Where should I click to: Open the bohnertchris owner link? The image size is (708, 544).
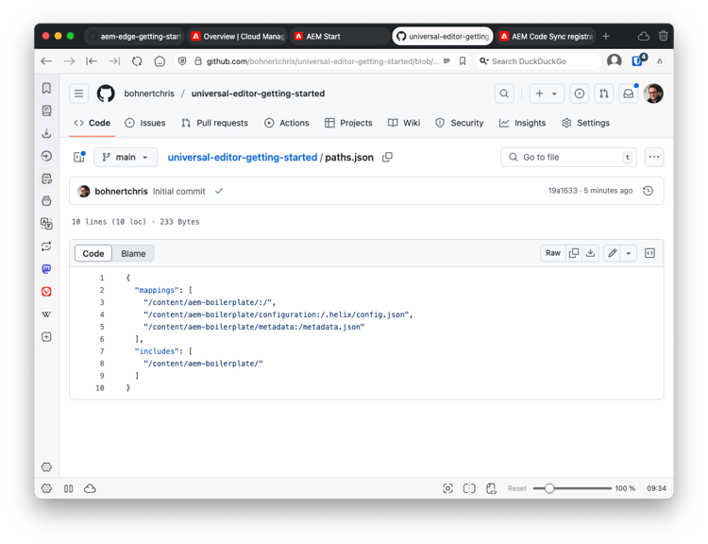coord(149,93)
